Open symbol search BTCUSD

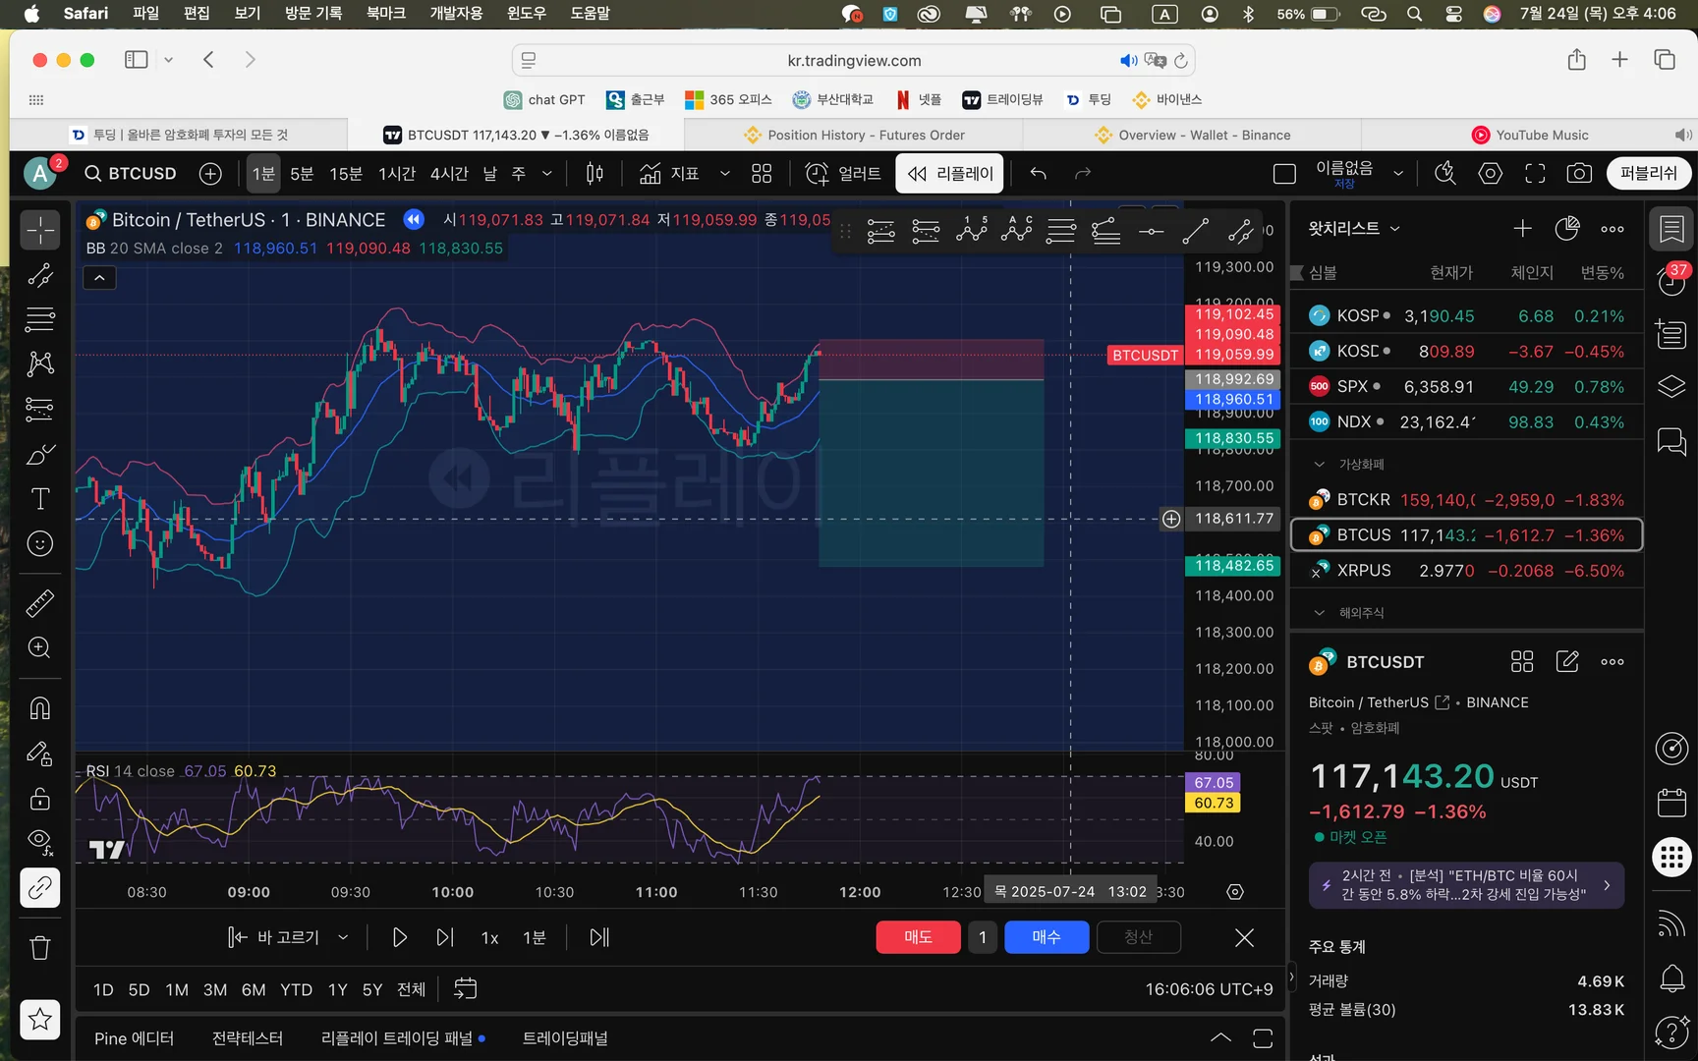point(131,174)
